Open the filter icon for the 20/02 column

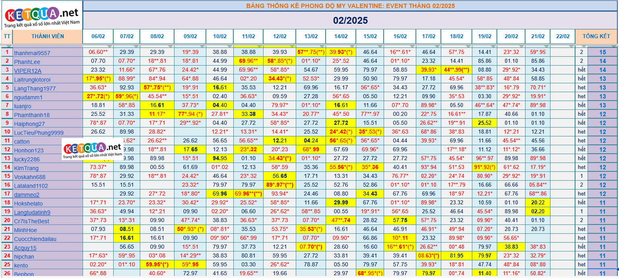(x=522, y=47)
